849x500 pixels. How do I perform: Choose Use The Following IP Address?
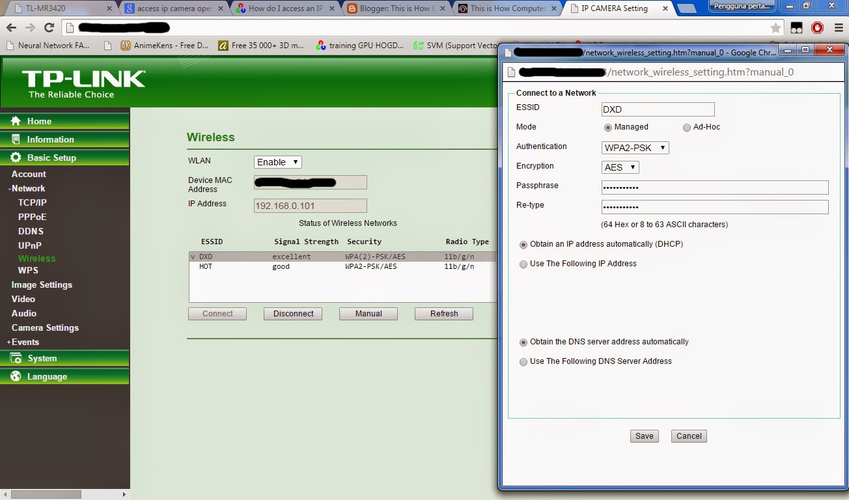tap(523, 264)
